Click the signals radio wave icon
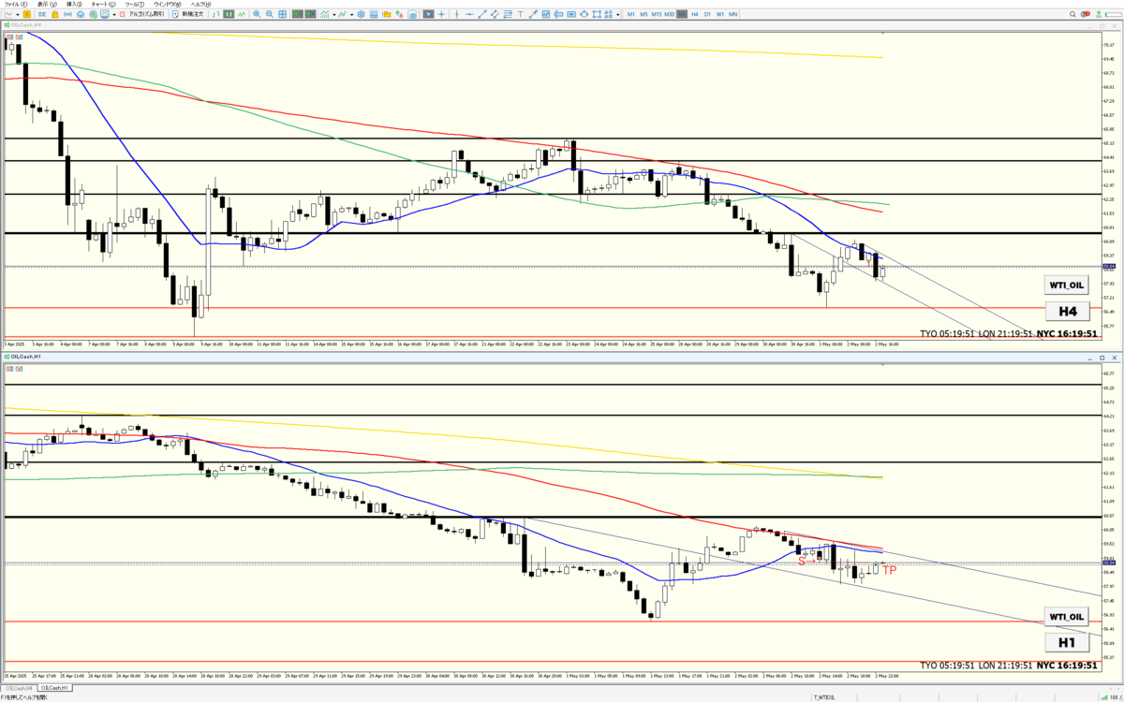1124x702 pixels. pos(67,14)
